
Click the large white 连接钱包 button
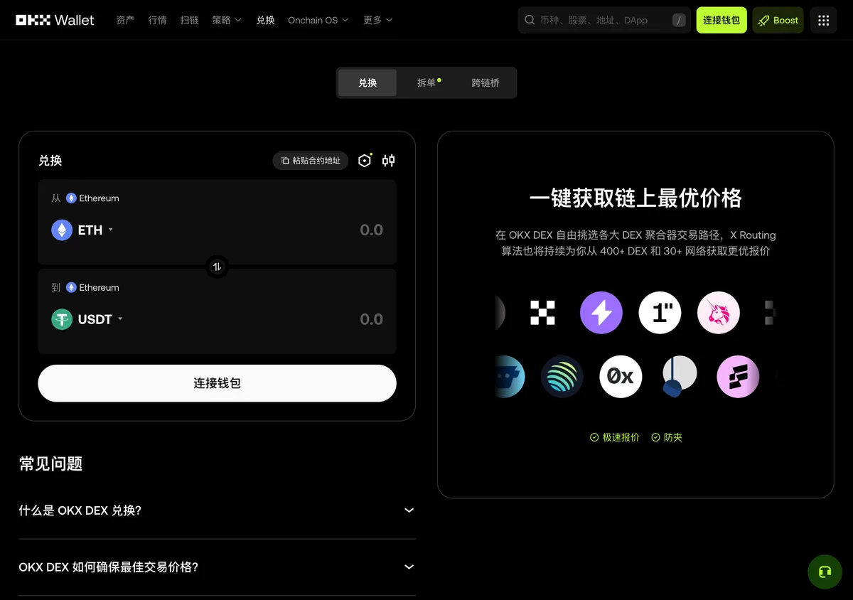coord(217,383)
